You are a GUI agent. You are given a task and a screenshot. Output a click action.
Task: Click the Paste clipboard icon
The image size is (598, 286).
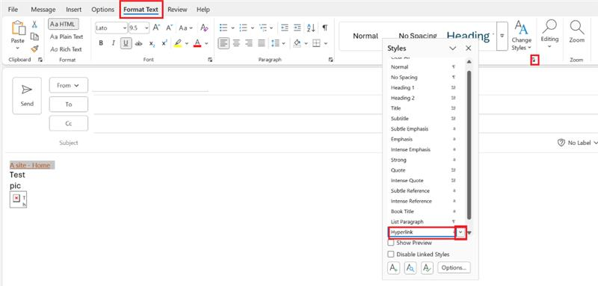[17, 28]
